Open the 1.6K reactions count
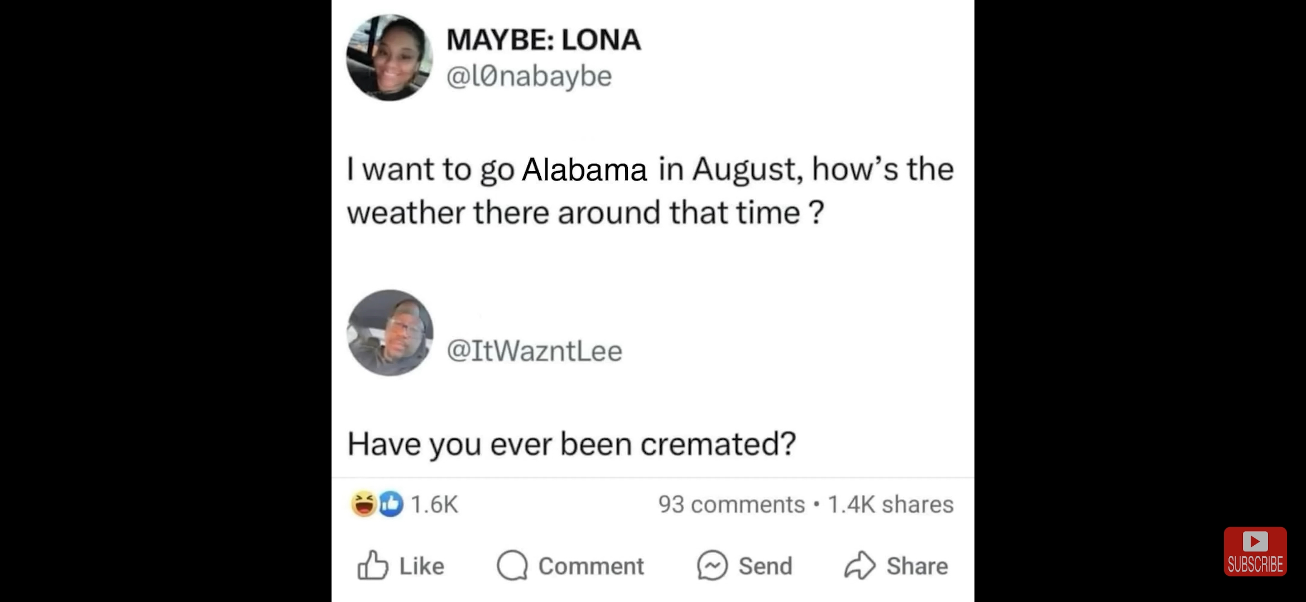Screen dimensions: 1306x602 coord(434,504)
